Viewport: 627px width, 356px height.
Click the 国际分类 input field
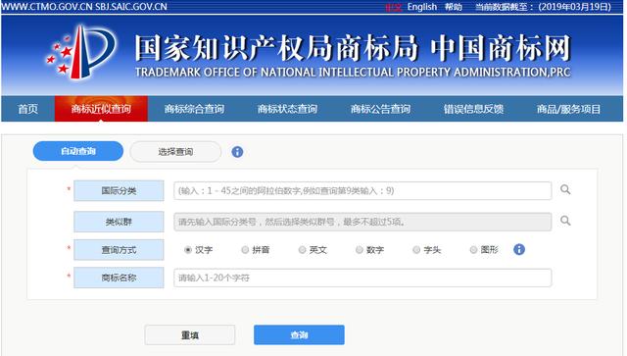tap(362, 190)
